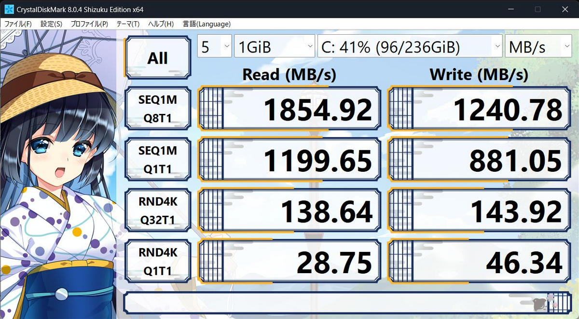Image resolution: width=579 pixels, height=319 pixels.
Task: Select the 46.34 write result
Action: pos(479,262)
